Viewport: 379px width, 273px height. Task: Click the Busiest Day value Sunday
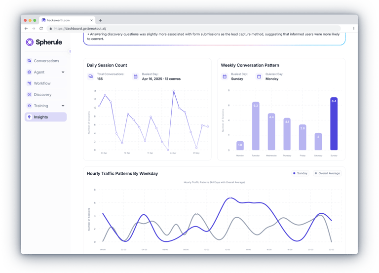pyautogui.click(x=237, y=79)
